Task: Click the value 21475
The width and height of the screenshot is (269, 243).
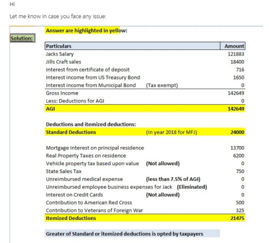Action: (x=237, y=219)
